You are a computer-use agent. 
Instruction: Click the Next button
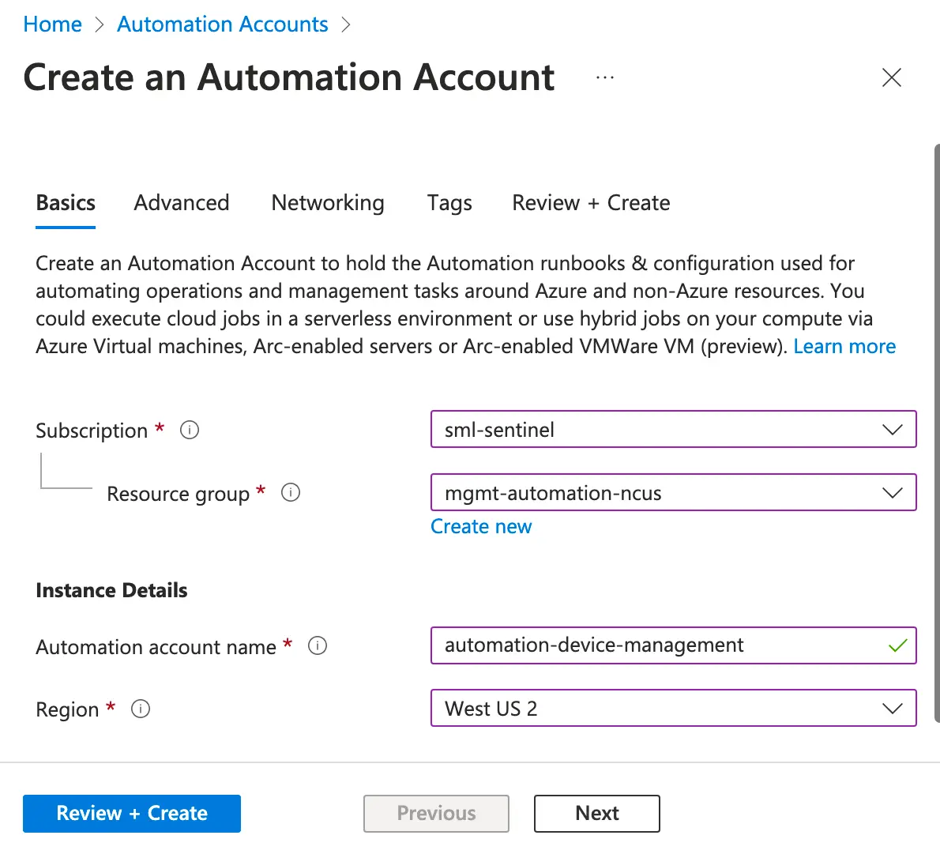[596, 813]
